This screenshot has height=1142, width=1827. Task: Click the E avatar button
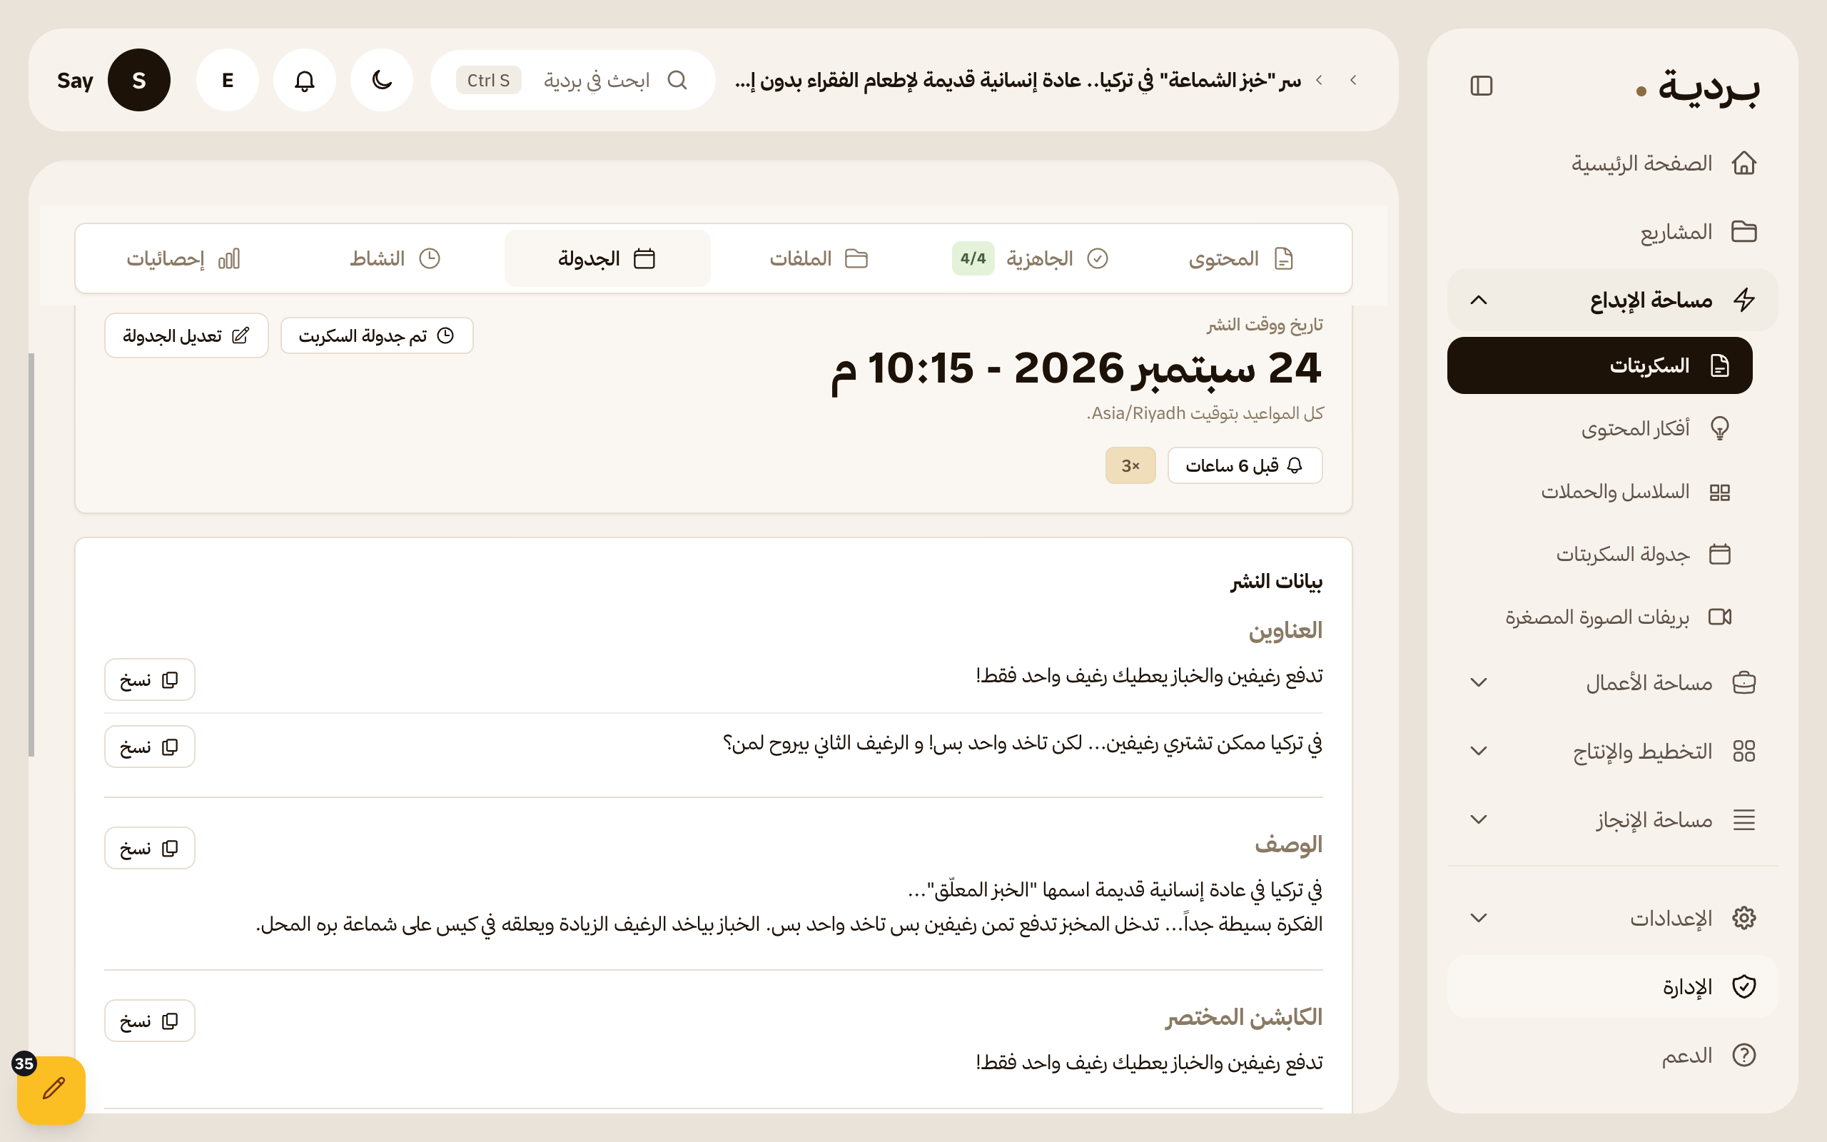[x=227, y=80]
